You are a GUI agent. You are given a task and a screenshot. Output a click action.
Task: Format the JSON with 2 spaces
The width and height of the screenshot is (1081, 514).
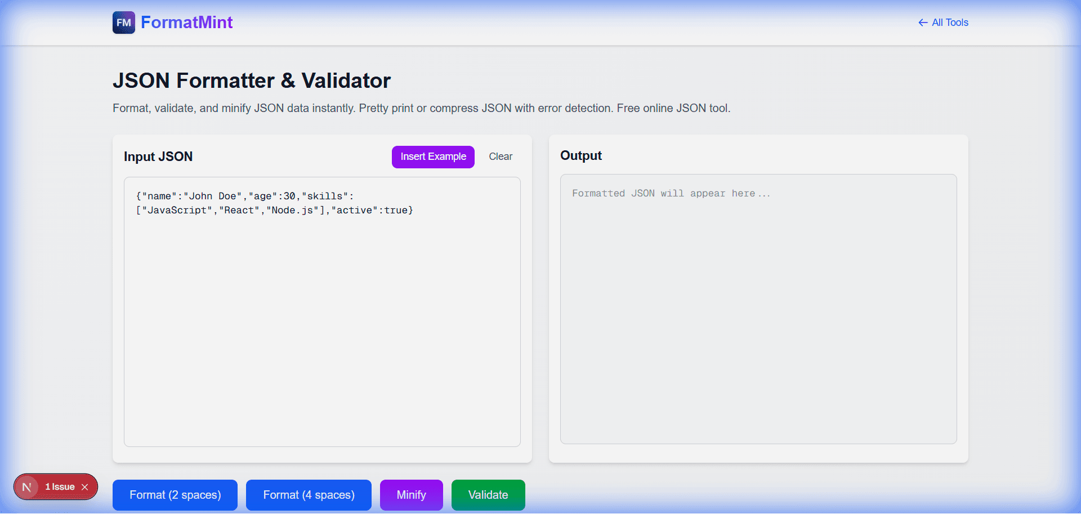pyautogui.click(x=175, y=495)
